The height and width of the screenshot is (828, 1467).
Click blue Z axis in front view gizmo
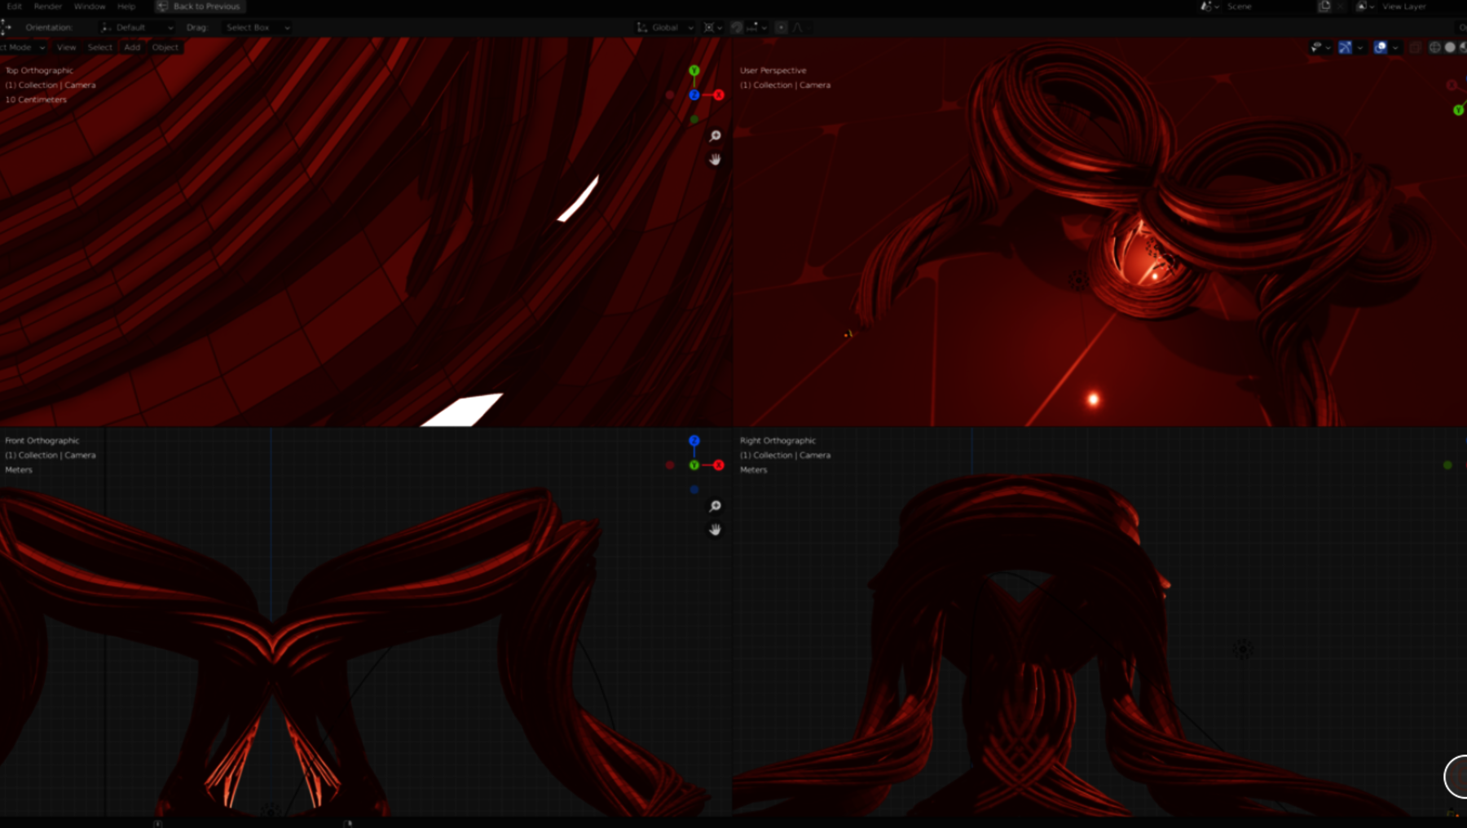[x=694, y=441]
